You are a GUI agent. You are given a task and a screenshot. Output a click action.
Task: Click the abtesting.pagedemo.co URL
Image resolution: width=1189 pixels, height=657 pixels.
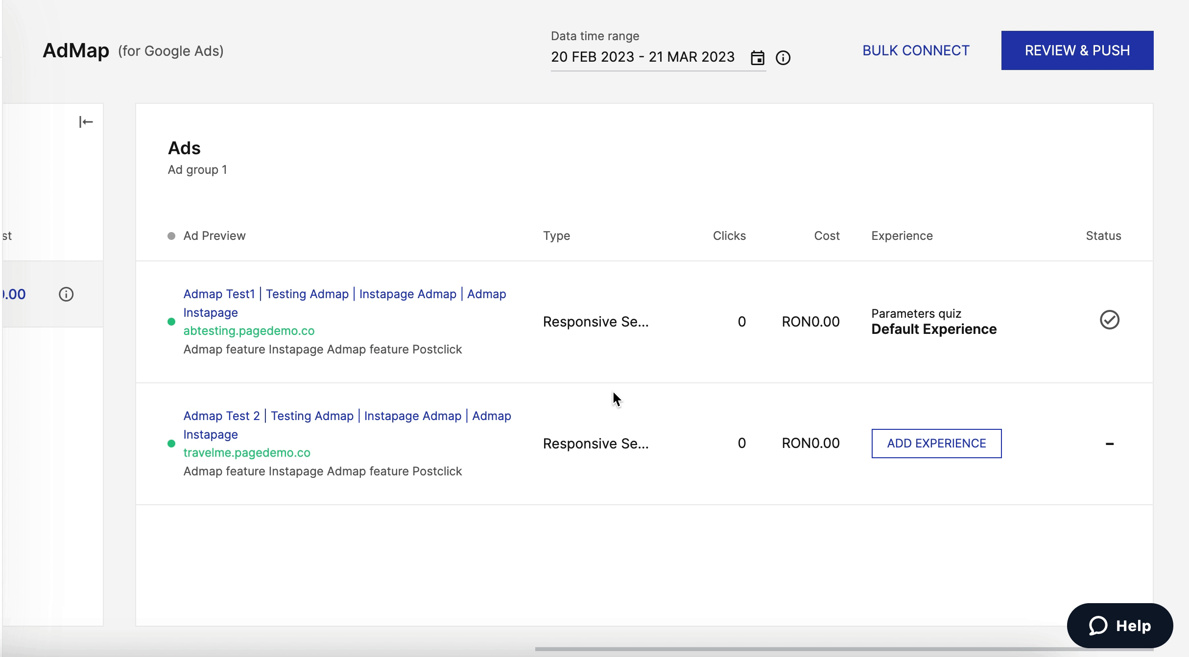pyautogui.click(x=249, y=331)
